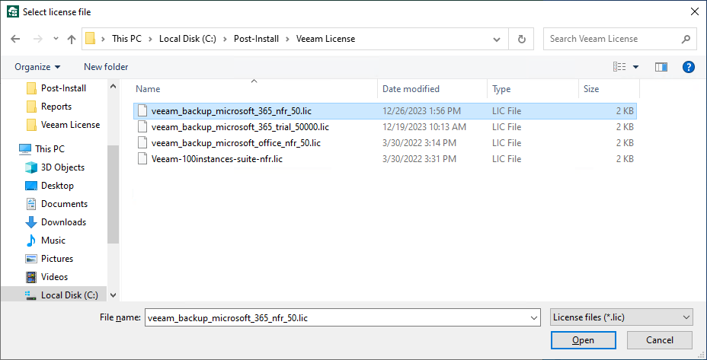The width and height of the screenshot is (707, 360).
Task: Refresh the Veeam License folder
Action: pyautogui.click(x=522, y=40)
